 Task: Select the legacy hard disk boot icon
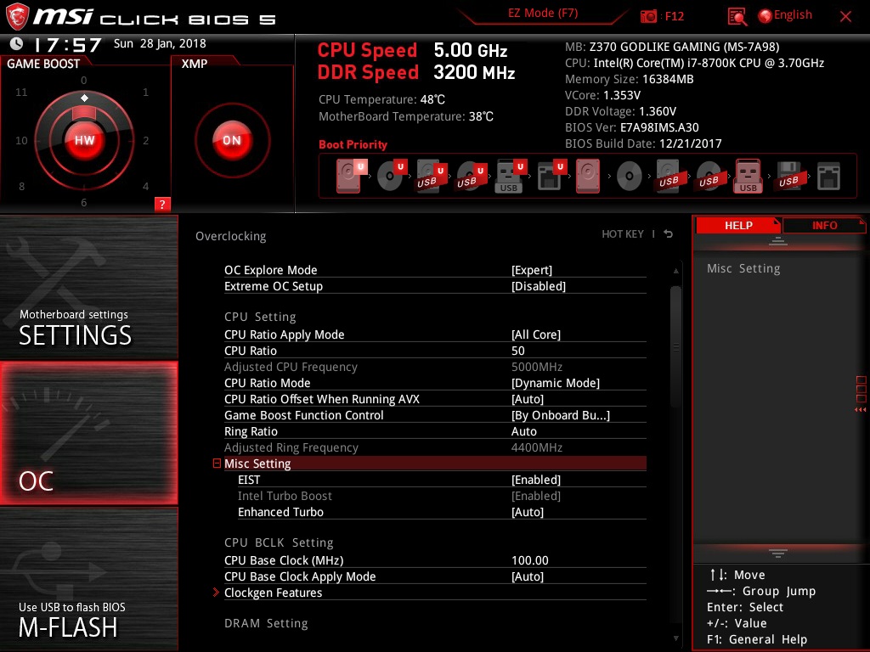[x=588, y=176]
